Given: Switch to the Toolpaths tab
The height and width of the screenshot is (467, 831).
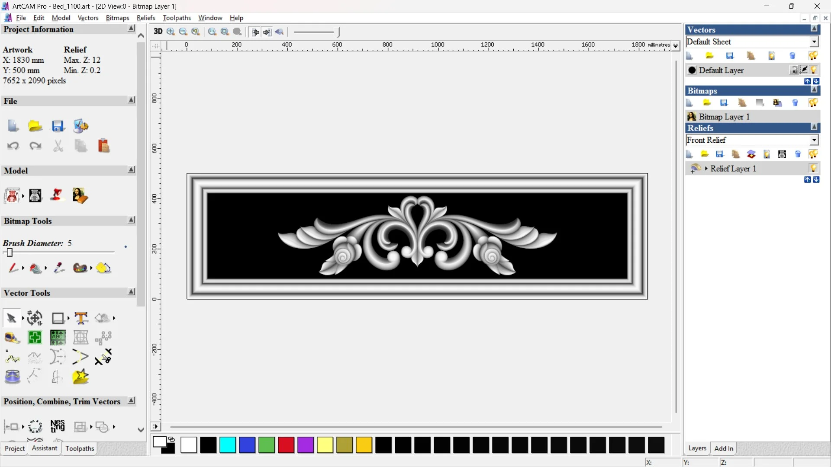Looking at the screenshot, I should click(80, 448).
